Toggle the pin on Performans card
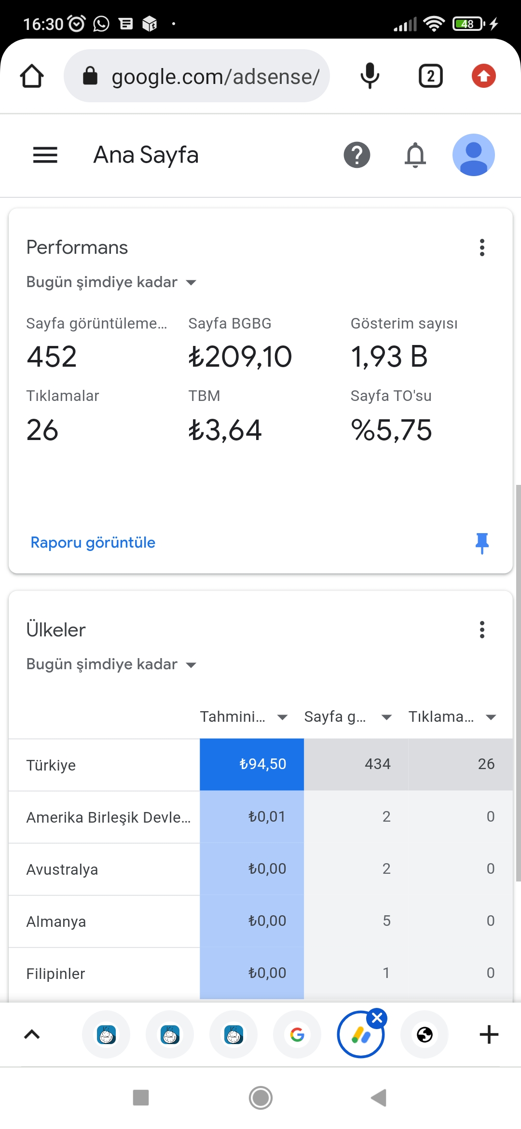Image resolution: width=521 pixels, height=1129 pixels. [482, 543]
